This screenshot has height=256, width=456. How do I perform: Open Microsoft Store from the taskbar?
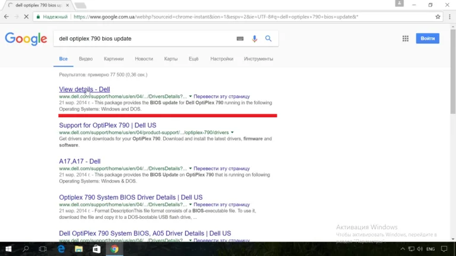97,249
